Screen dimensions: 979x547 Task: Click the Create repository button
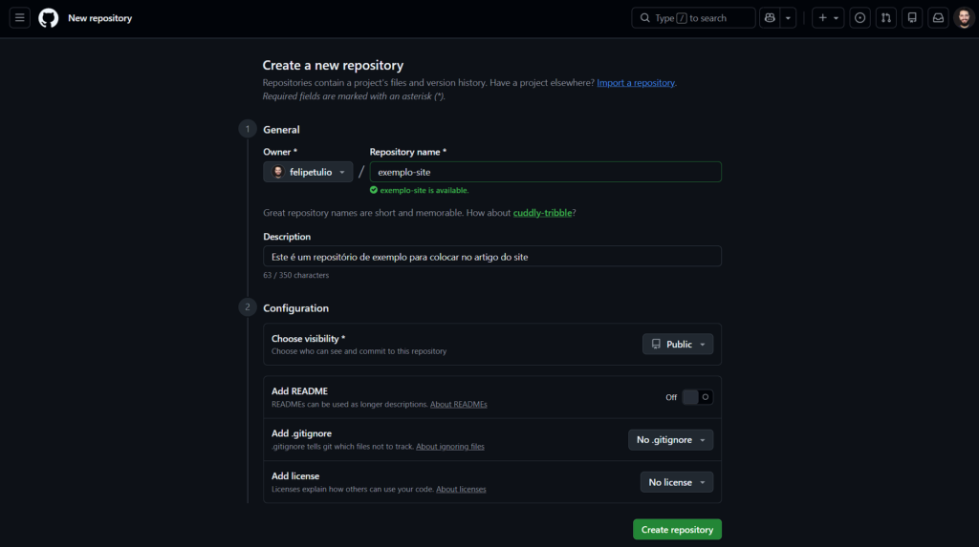click(677, 530)
